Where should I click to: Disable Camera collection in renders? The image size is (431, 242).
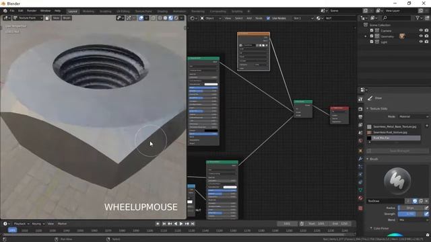(426, 30)
